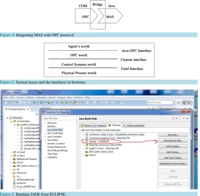The image size is (200, 196).
Task: Expand the JUnit 3 entry in Libraries list
Action: coord(83,155)
